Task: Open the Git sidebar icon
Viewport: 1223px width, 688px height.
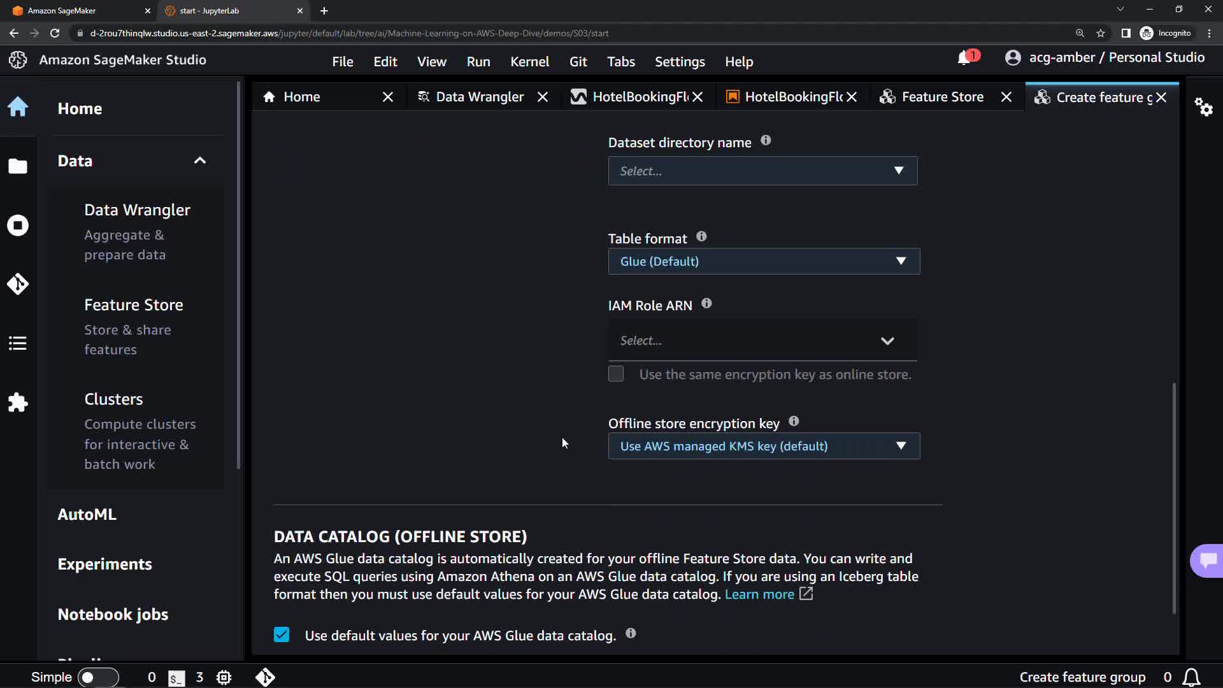Action: (x=18, y=284)
